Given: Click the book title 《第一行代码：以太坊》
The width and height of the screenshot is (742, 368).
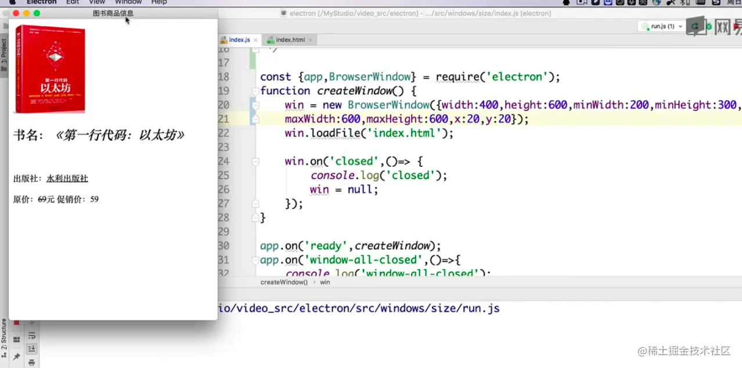Looking at the screenshot, I should 120,135.
